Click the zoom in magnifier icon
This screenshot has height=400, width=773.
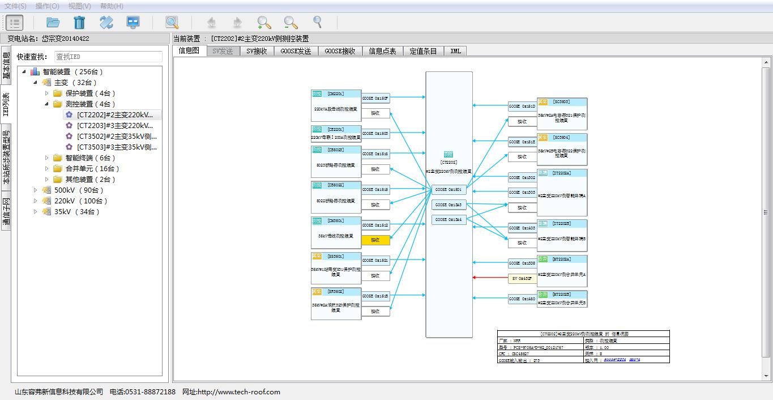pyautogui.click(x=264, y=23)
